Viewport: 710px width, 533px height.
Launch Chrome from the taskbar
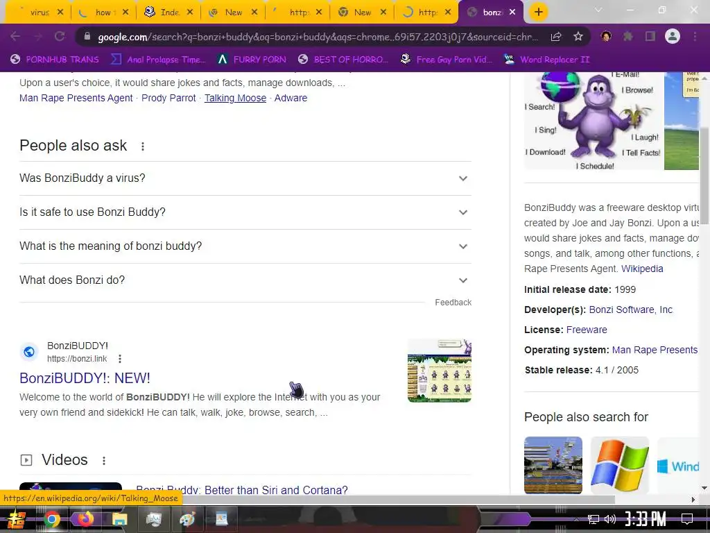coord(51,519)
